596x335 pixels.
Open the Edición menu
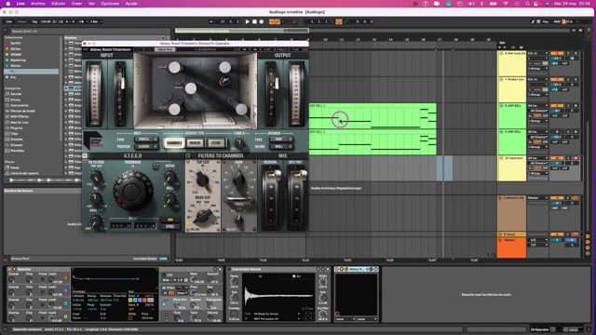coord(58,4)
